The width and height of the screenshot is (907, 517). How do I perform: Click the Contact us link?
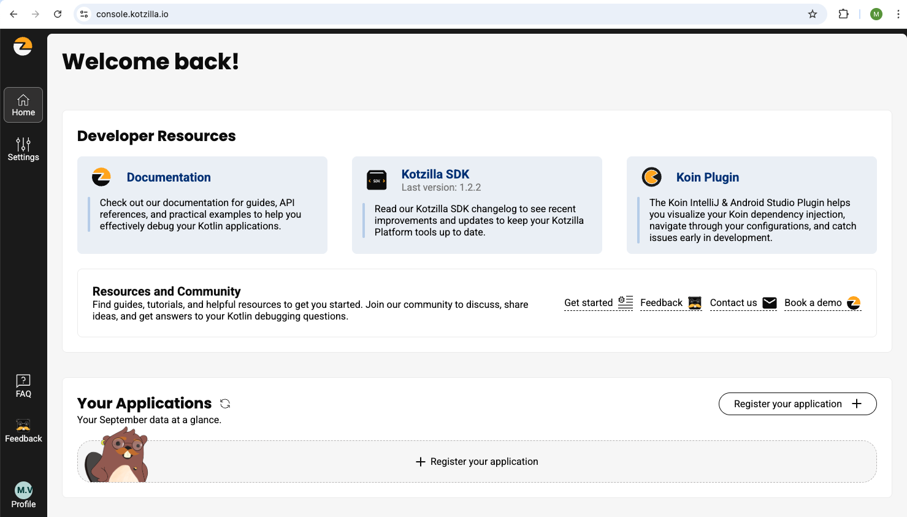tap(743, 303)
